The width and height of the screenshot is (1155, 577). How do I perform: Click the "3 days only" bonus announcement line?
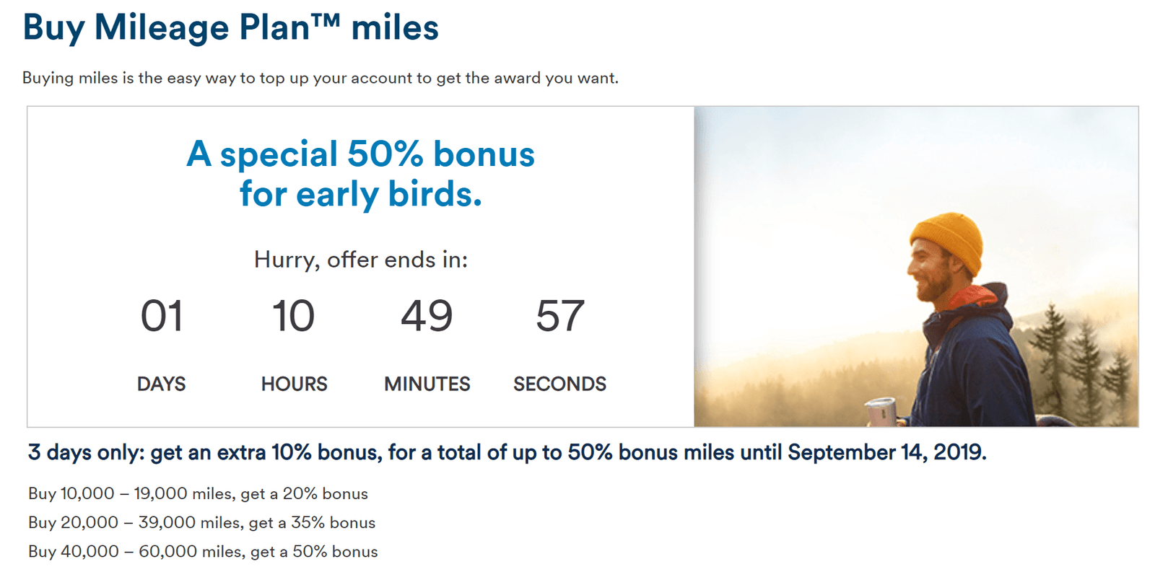(x=507, y=452)
